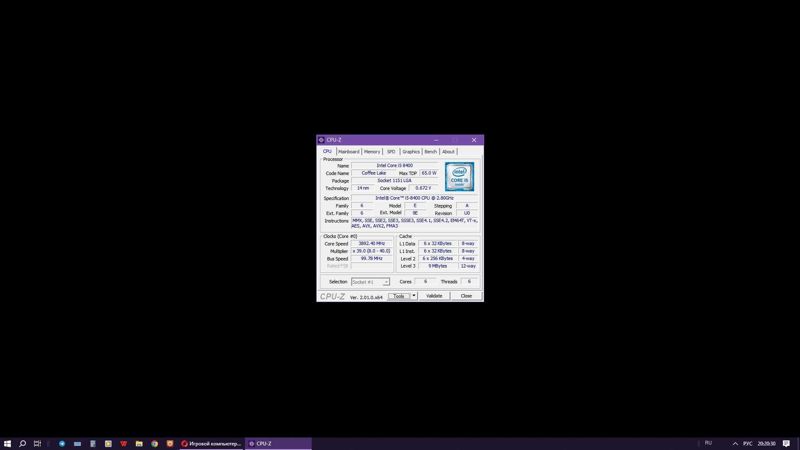This screenshot has height=450, width=800.
Task: Open the Socket selection dropdown
Action: click(386, 281)
